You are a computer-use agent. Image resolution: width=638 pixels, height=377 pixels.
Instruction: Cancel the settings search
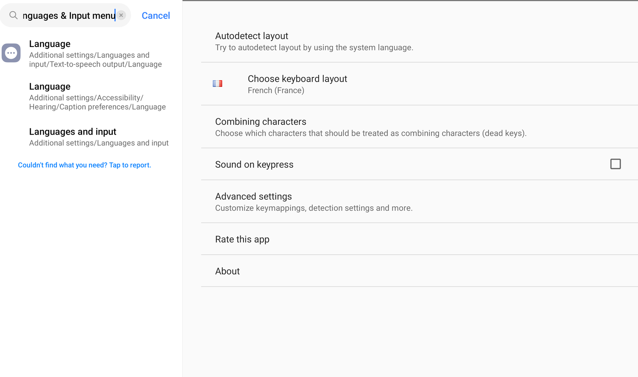[x=156, y=16]
